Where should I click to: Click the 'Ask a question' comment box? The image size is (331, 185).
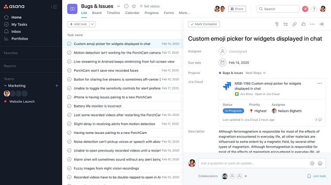[262, 163]
